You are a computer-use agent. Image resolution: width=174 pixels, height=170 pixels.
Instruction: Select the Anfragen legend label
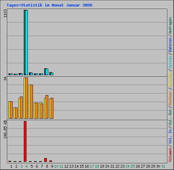tap(170, 26)
